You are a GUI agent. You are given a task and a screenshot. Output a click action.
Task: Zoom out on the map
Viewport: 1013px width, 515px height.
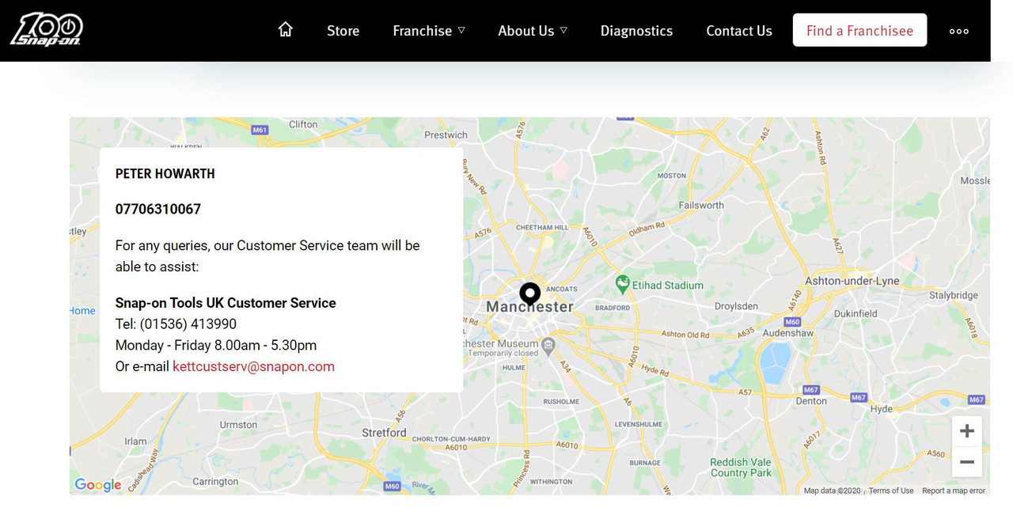point(966,462)
